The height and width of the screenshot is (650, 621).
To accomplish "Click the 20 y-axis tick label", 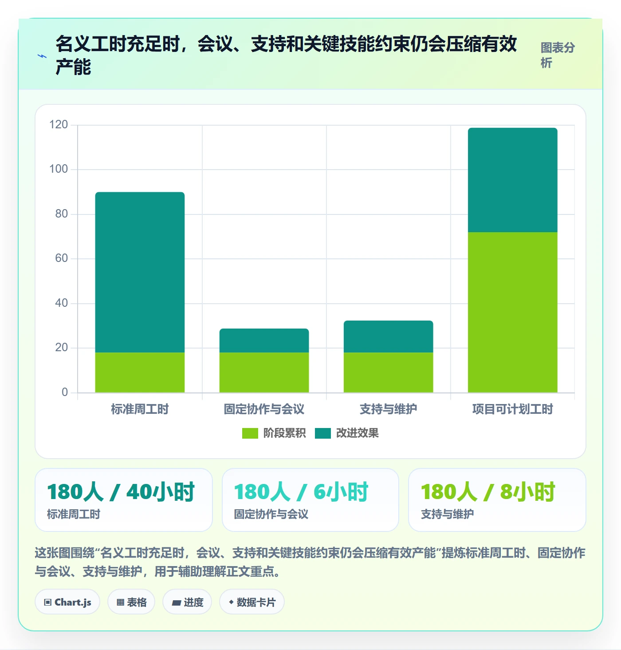I will click(x=62, y=347).
